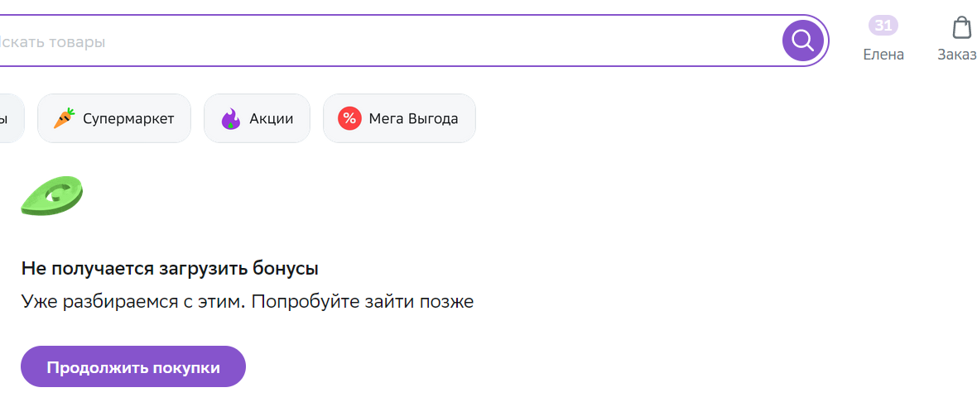
Task: Click the 'Продолжить покупки' button
Action: 133,366
